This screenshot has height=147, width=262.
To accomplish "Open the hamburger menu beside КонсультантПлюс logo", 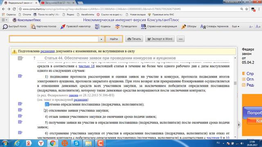I will (5, 20).
